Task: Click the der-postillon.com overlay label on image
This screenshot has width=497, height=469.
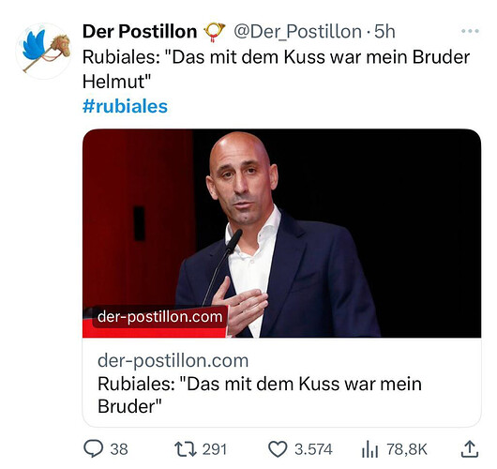Action: pos(159,316)
